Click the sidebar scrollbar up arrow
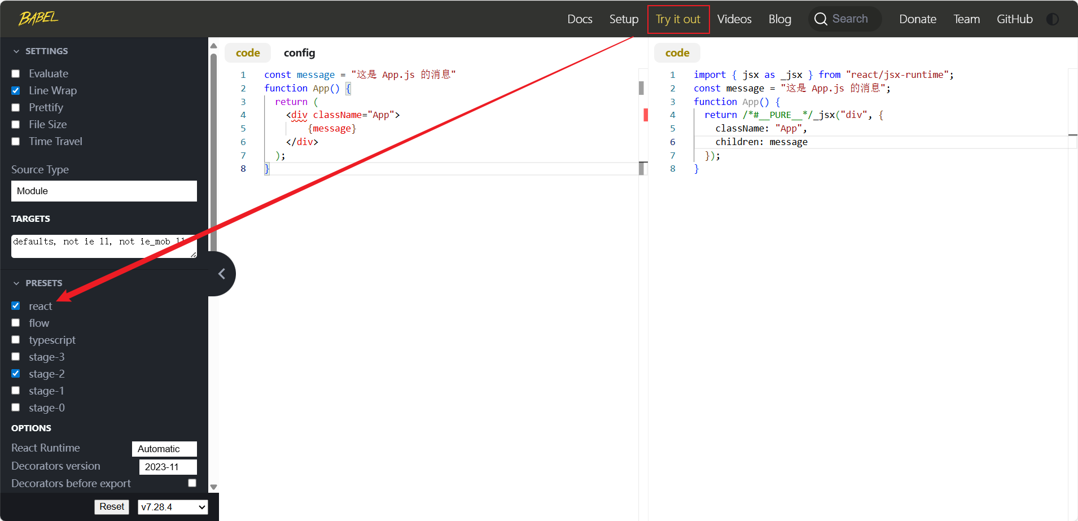This screenshot has width=1078, height=521. click(213, 46)
